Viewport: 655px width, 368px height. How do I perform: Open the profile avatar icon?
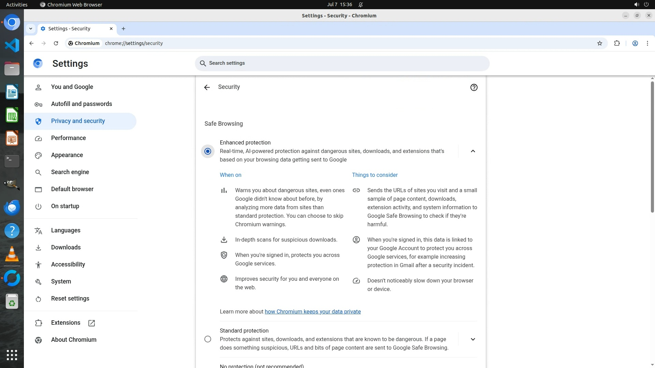pos(635,43)
